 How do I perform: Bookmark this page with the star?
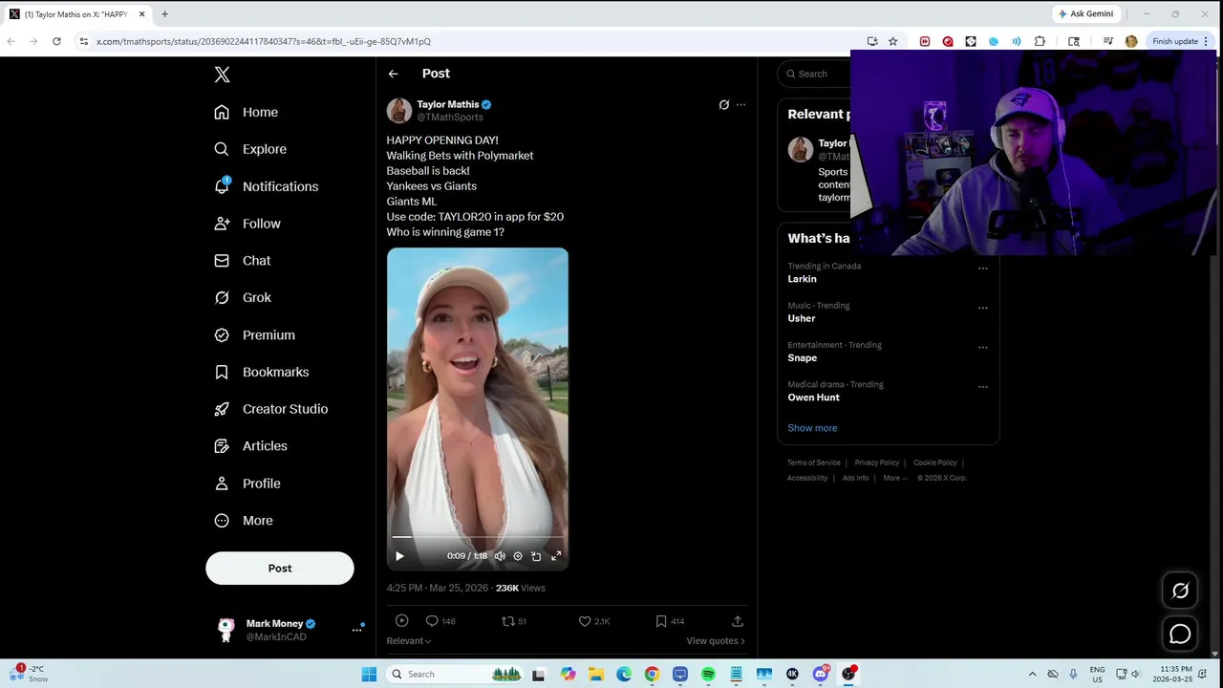pyautogui.click(x=892, y=41)
